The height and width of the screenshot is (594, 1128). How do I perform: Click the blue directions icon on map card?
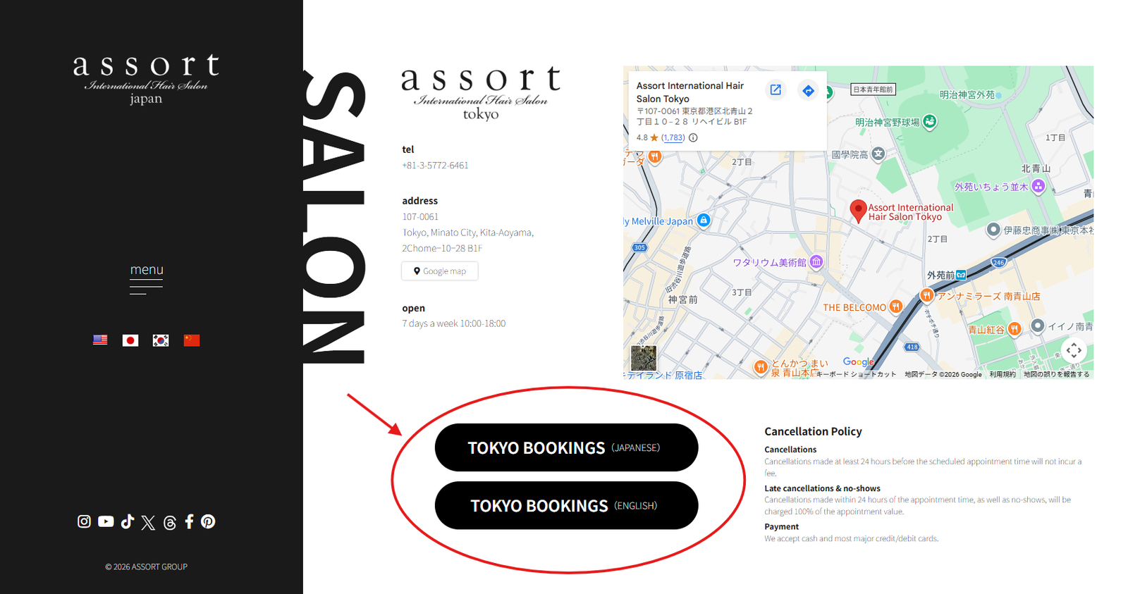coord(808,90)
